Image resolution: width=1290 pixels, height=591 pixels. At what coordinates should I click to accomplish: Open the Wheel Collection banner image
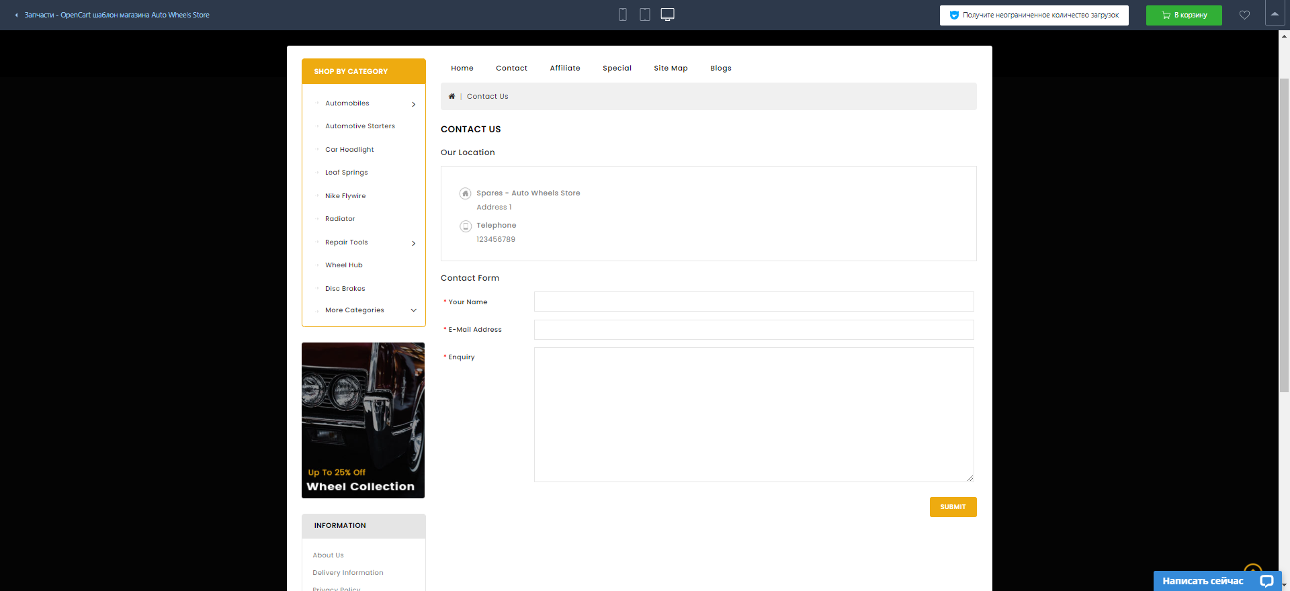363,420
